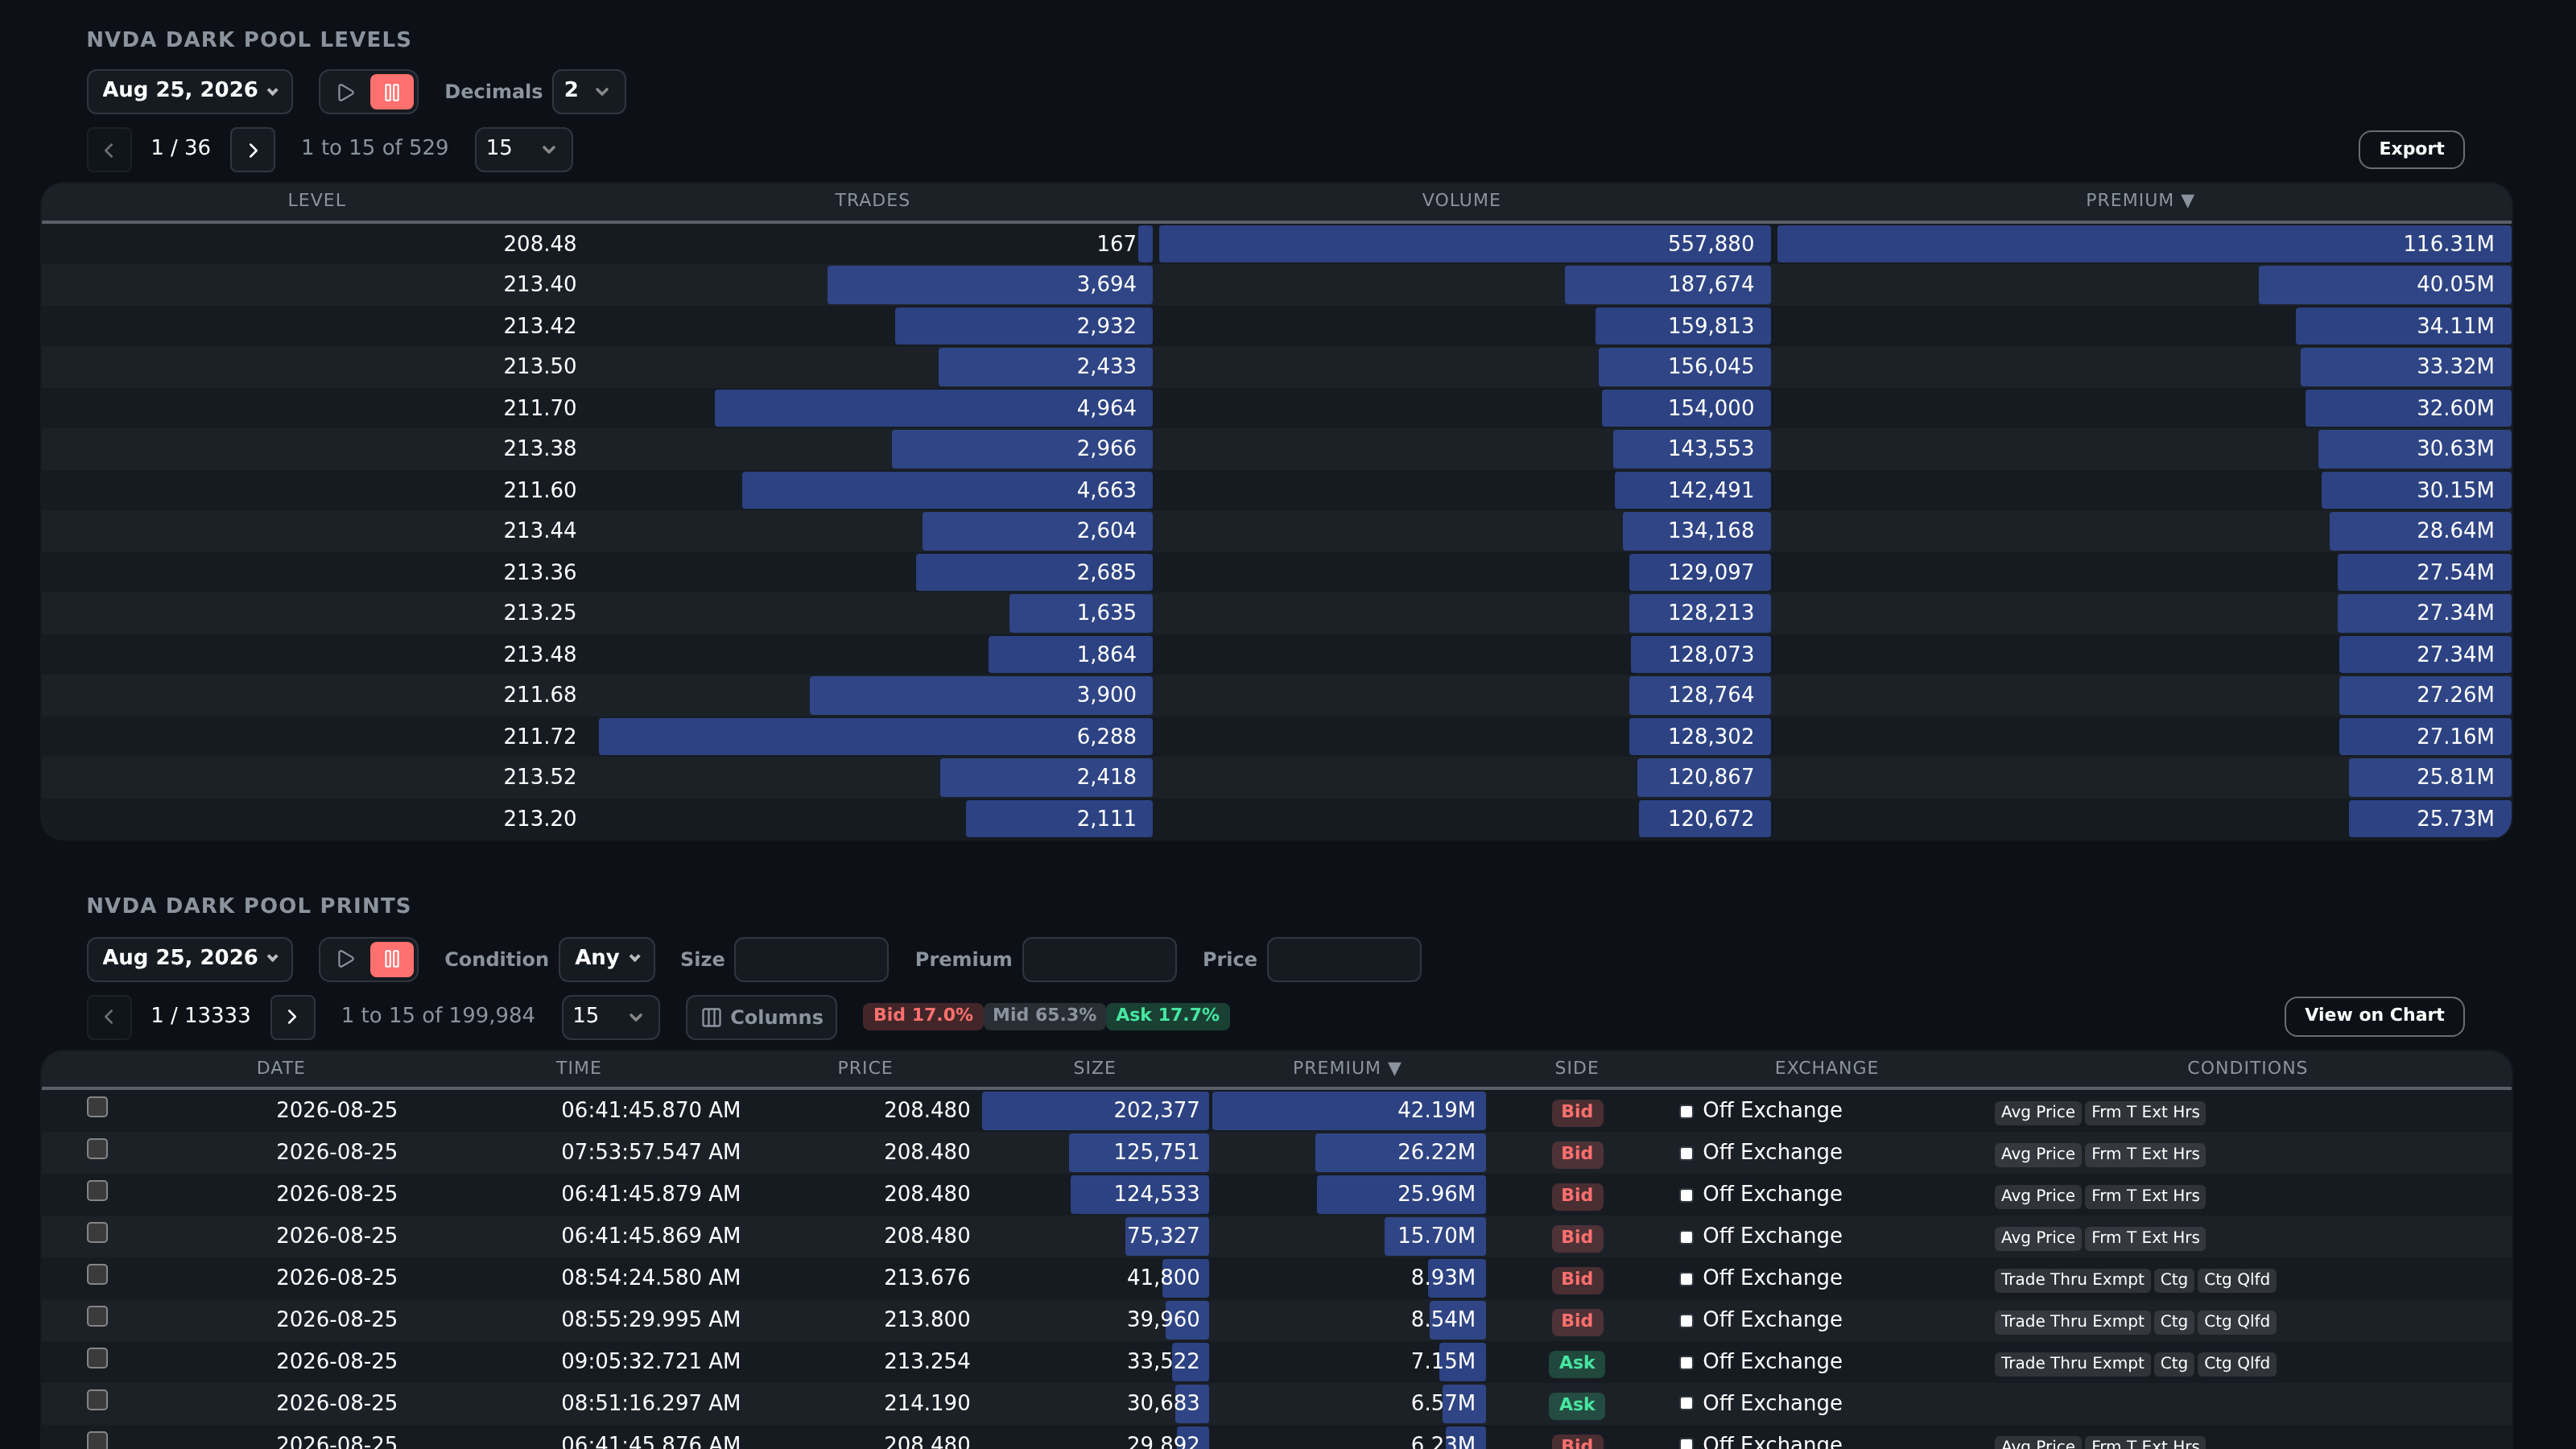This screenshot has height=1449, width=2576.
Task: Click the Premium filter input
Action: click(x=1099, y=959)
